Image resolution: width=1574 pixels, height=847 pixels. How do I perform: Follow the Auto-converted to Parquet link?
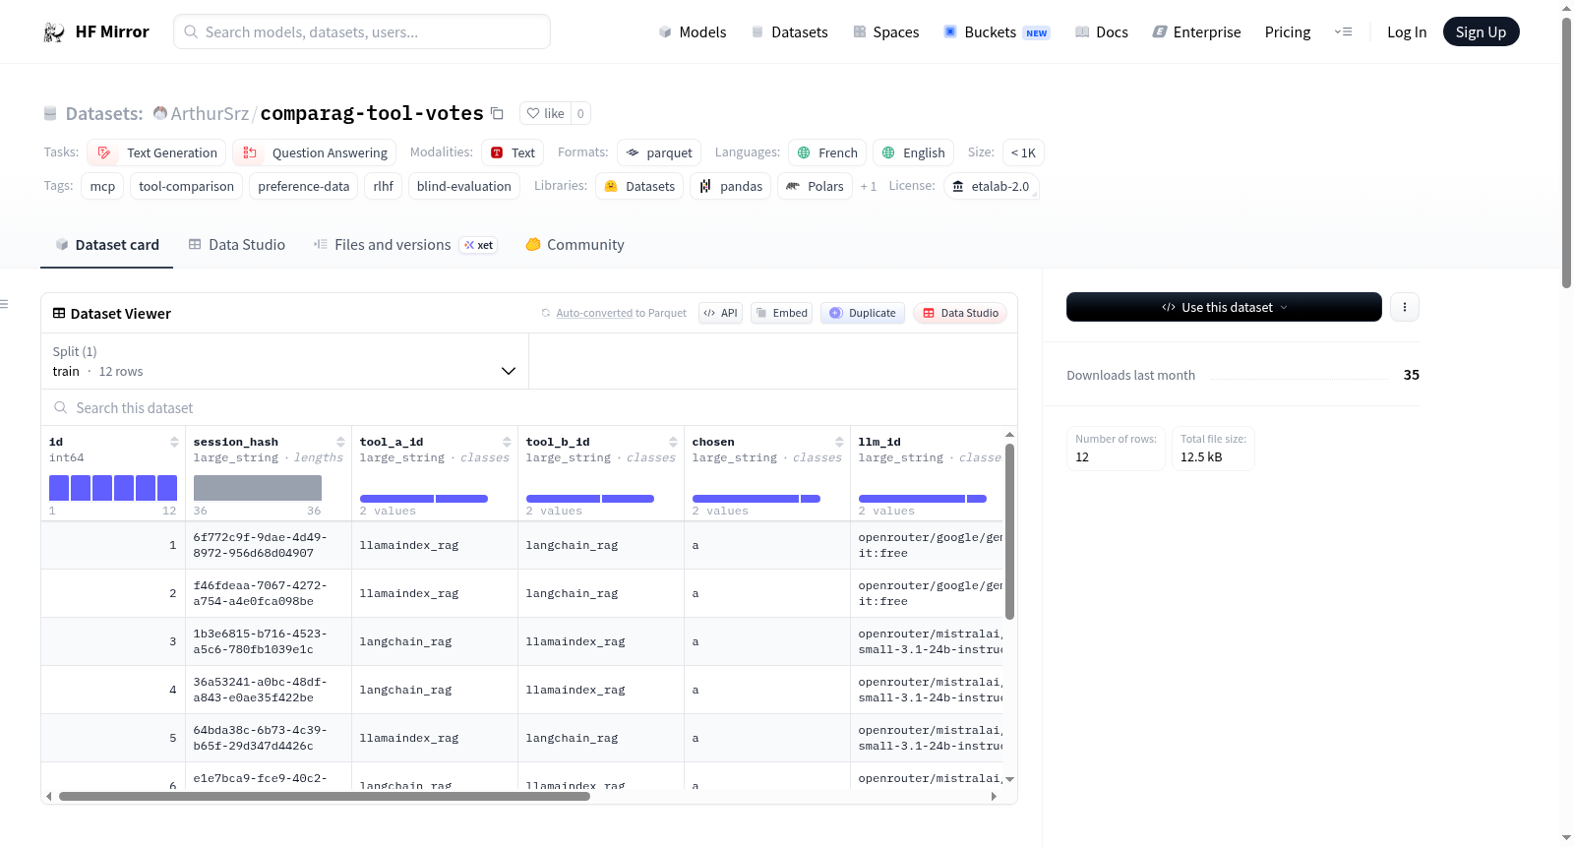[594, 313]
